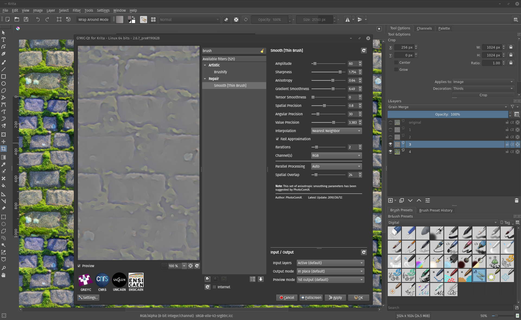This screenshot has height=320, width=521.
Task: Click horizontal mirror tool icon
Action: [347, 20]
